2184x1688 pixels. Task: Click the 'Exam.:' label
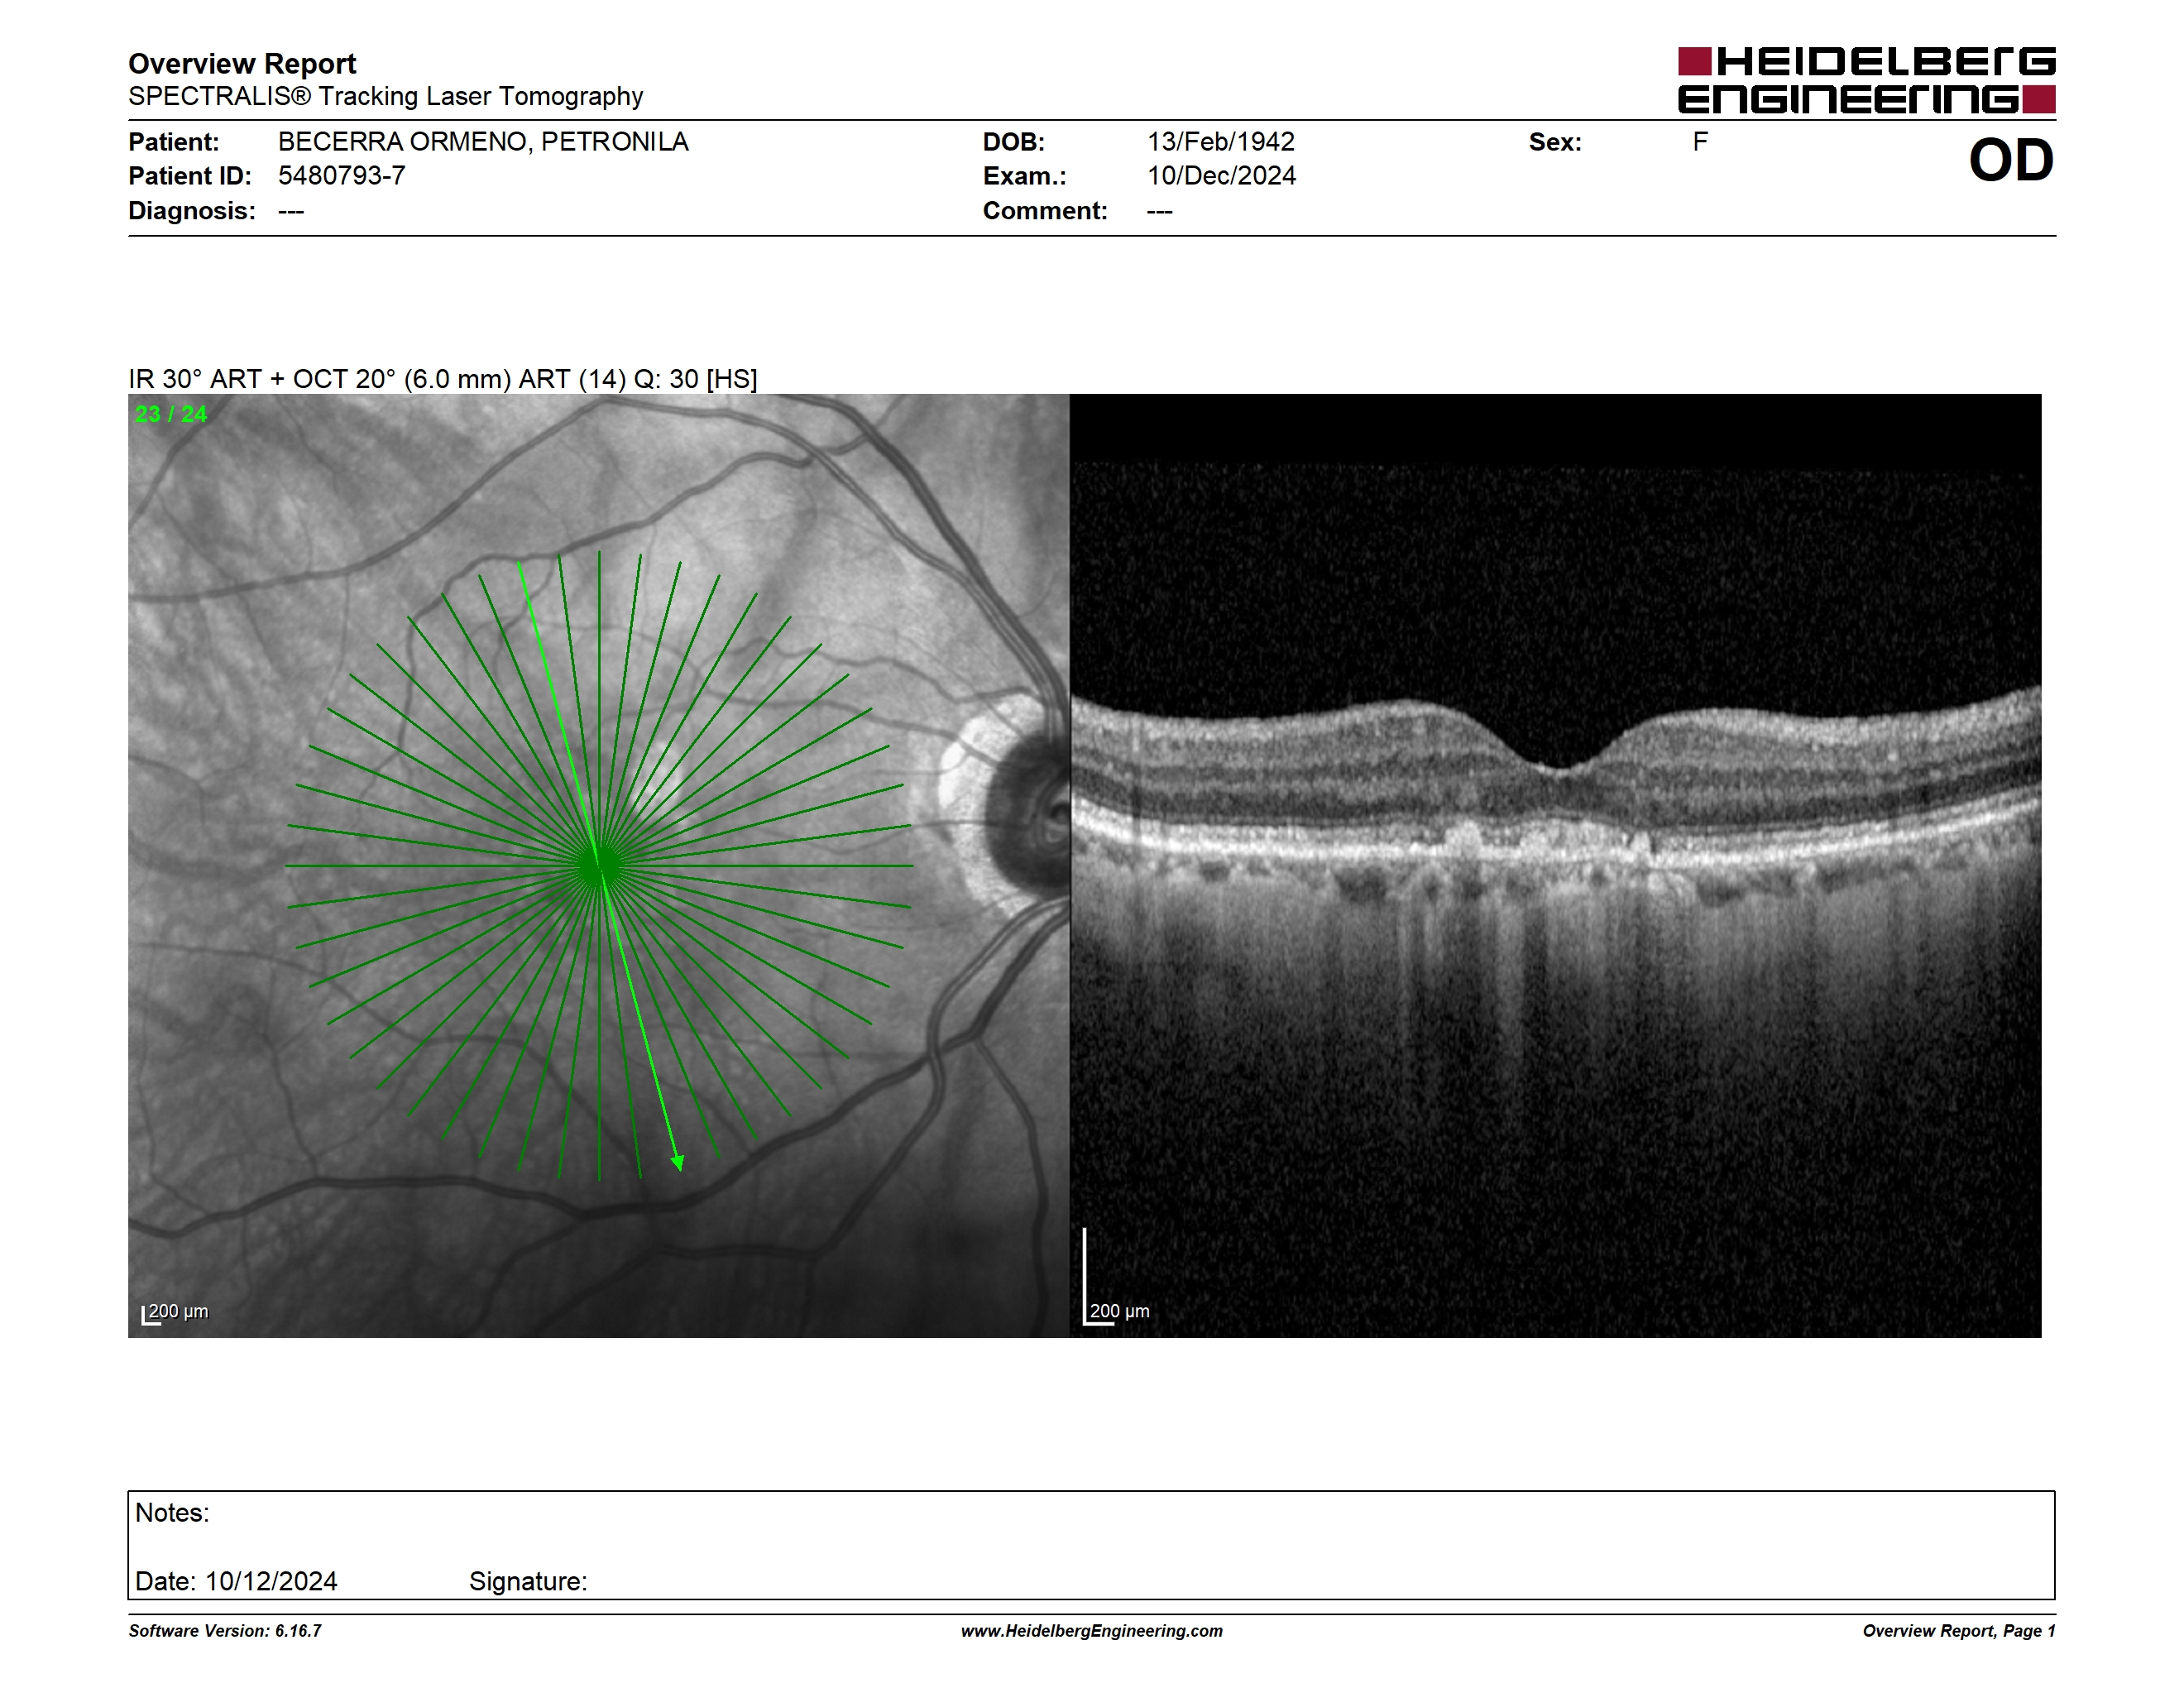[x=1025, y=176]
